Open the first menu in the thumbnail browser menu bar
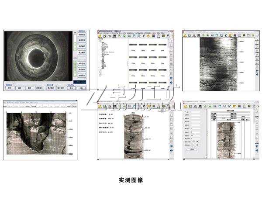The width and height of the screenshot is (262, 197). click(99, 33)
